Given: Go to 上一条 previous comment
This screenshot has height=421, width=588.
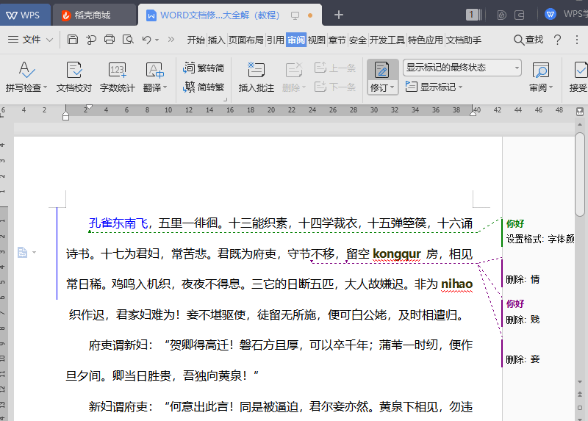Looking at the screenshot, I should click(x=334, y=68).
